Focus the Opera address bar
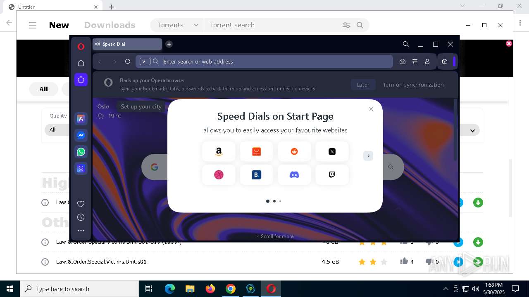The width and height of the screenshot is (529, 297). pos(264,61)
